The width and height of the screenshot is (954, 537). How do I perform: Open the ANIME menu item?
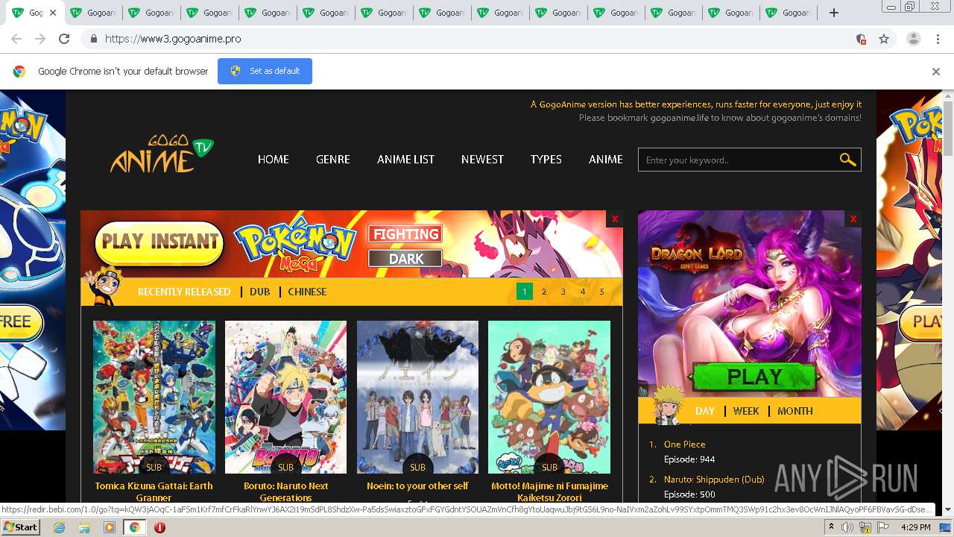[x=606, y=160]
